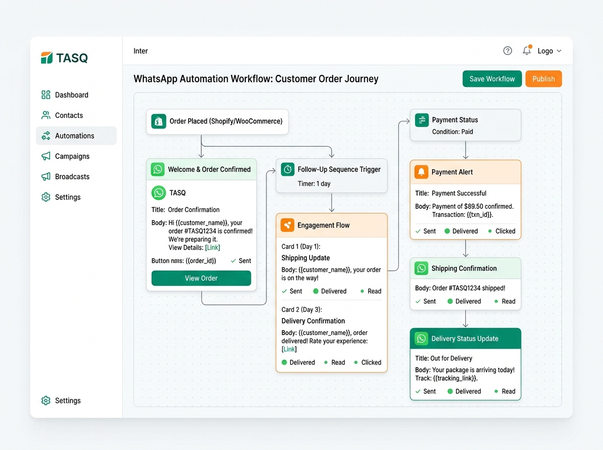The width and height of the screenshot is (603, 450).
Task: Open Broadcasts in the sidebar
Action: (x=76, y=177)
